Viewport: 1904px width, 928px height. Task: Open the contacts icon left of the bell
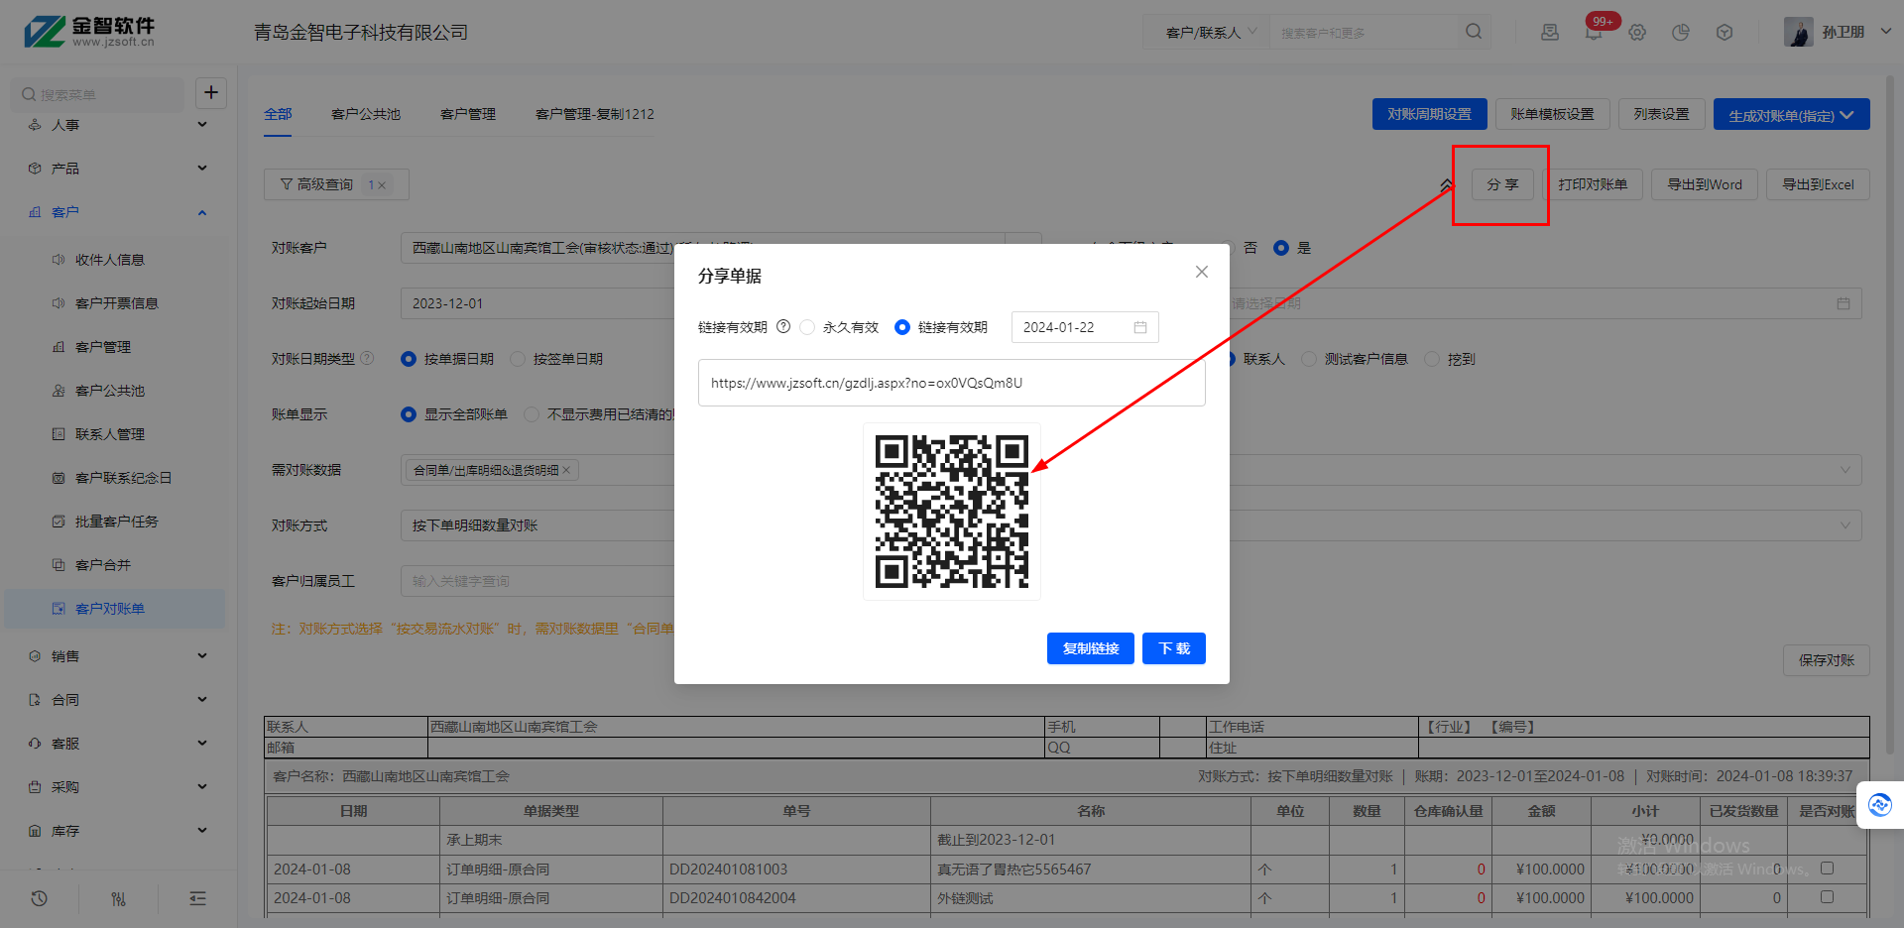pos(1550,32)
